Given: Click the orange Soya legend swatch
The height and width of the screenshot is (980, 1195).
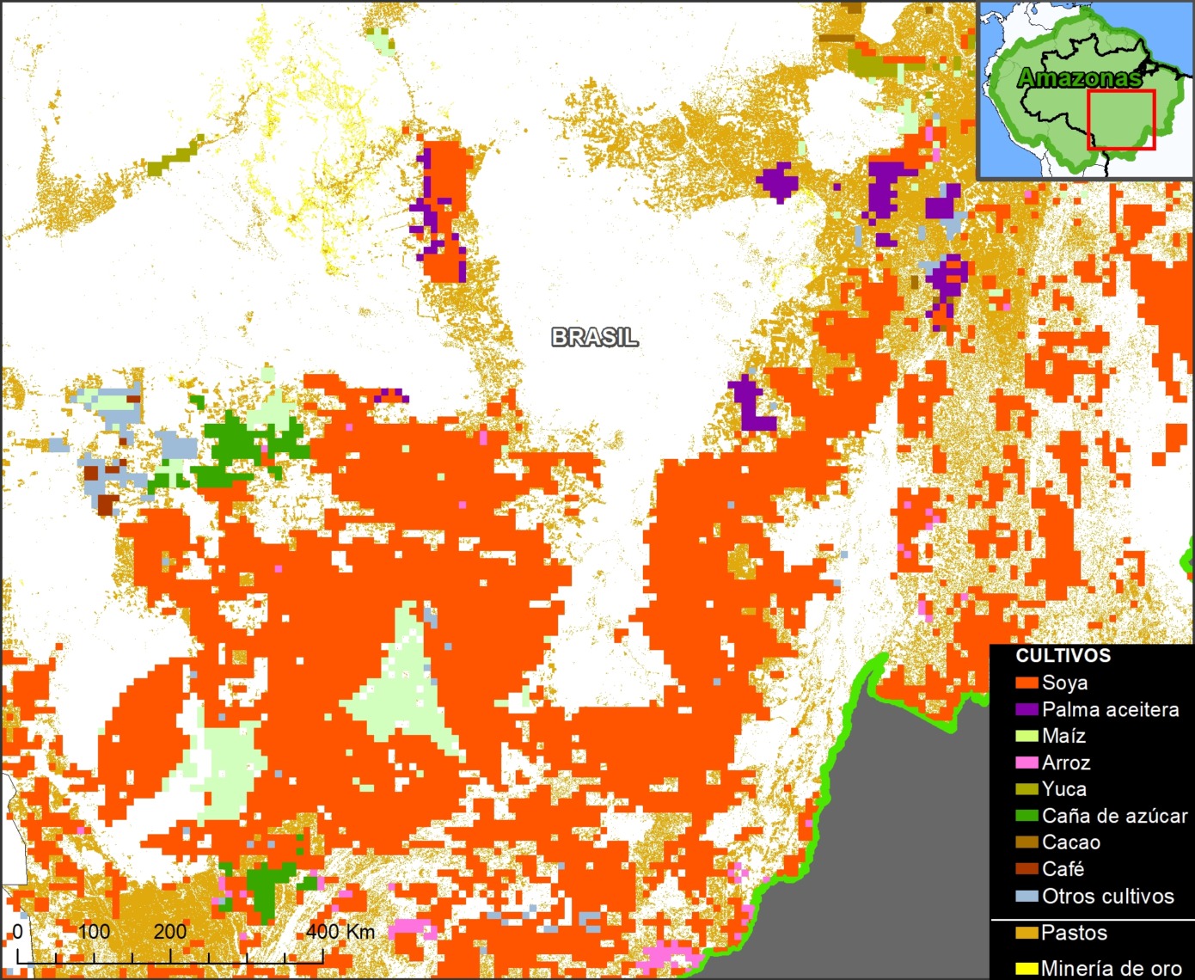Looking at the screenshot, I should pyautogui.click(x=1026, y=683).
